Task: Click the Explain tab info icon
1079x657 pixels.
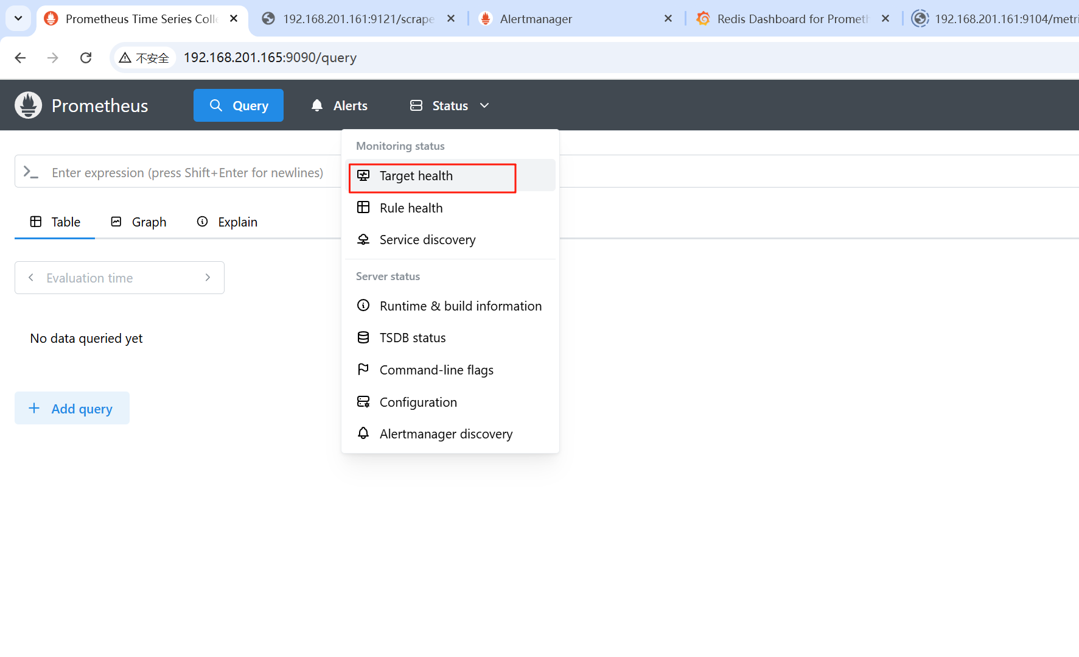Action: coord(203,222)
